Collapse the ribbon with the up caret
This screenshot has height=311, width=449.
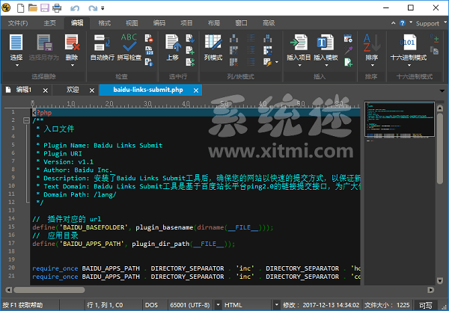tap(393, 23)
